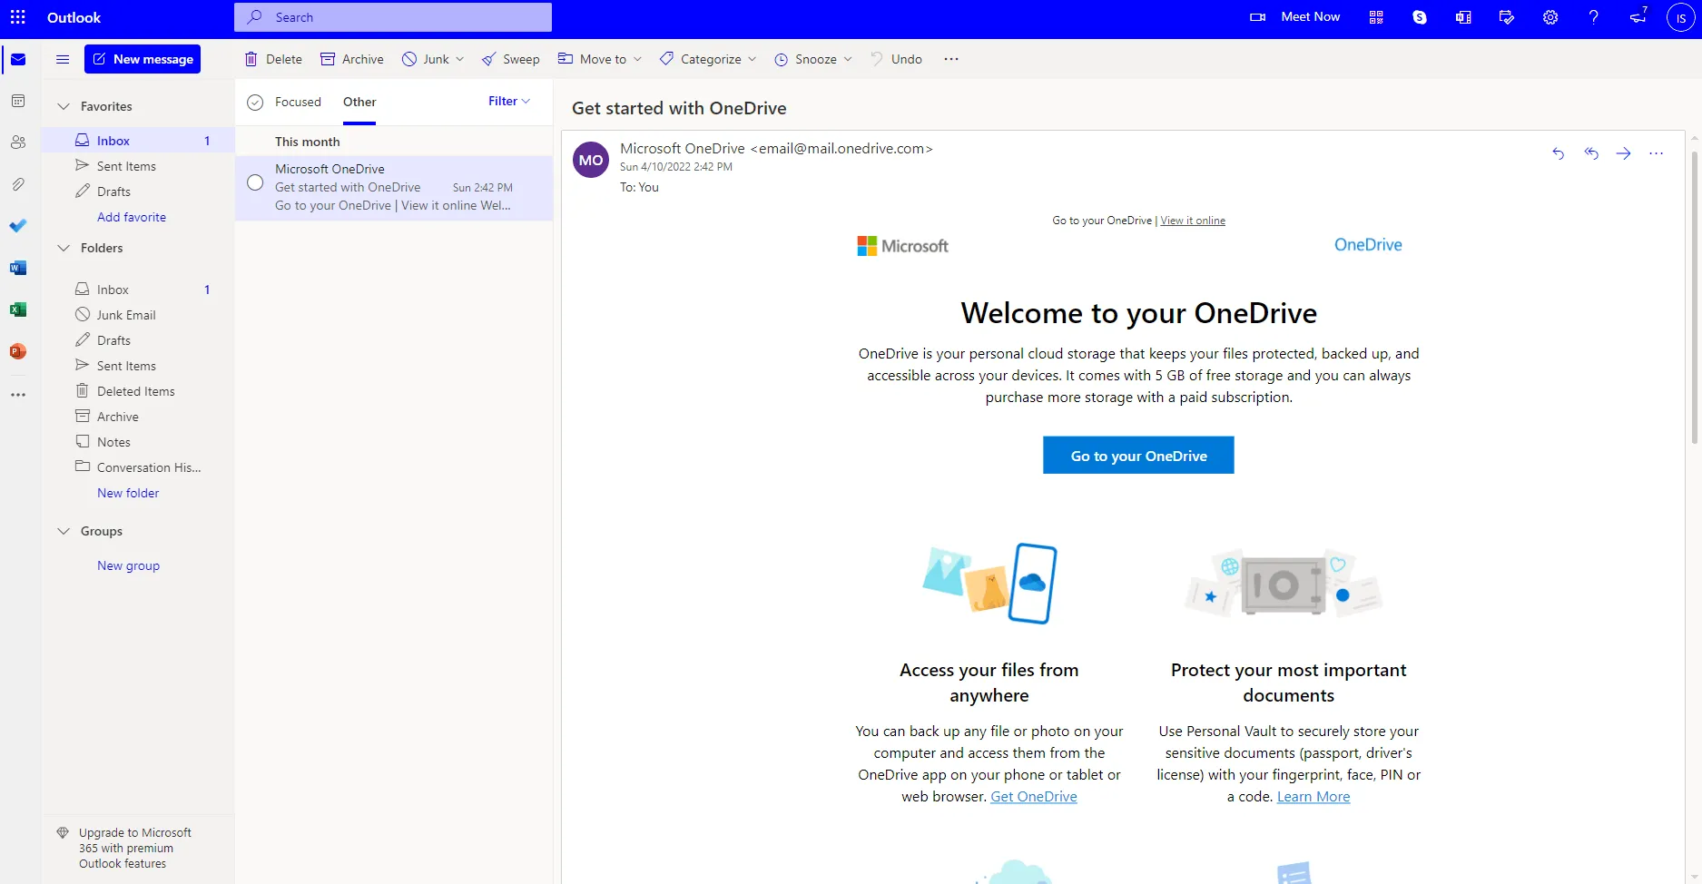Expand the Categorize dropdown arrow
The image size is (1702, 884).
752,59
